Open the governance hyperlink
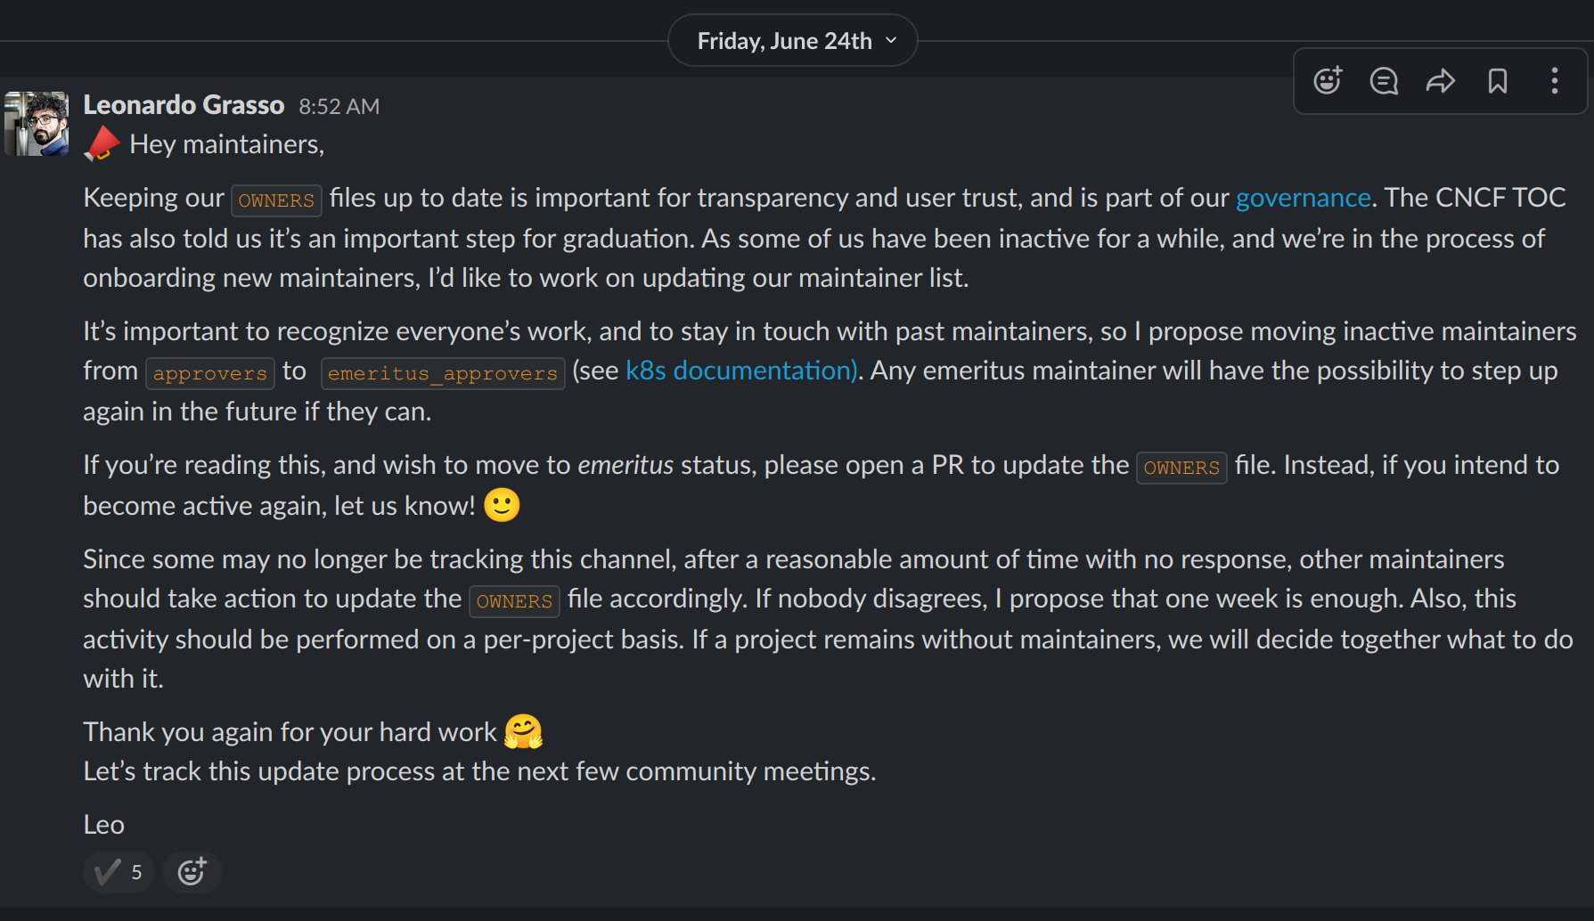This screenshot has width=1594, height=921. click(x=1303, y=197)
